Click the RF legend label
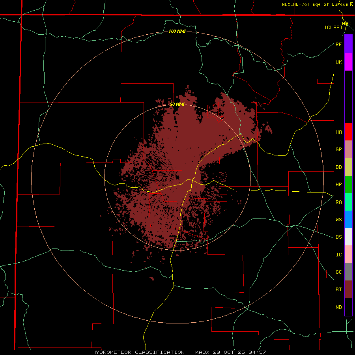The height and width of the screenshot is (355, 355). click(x=338, y=44)
